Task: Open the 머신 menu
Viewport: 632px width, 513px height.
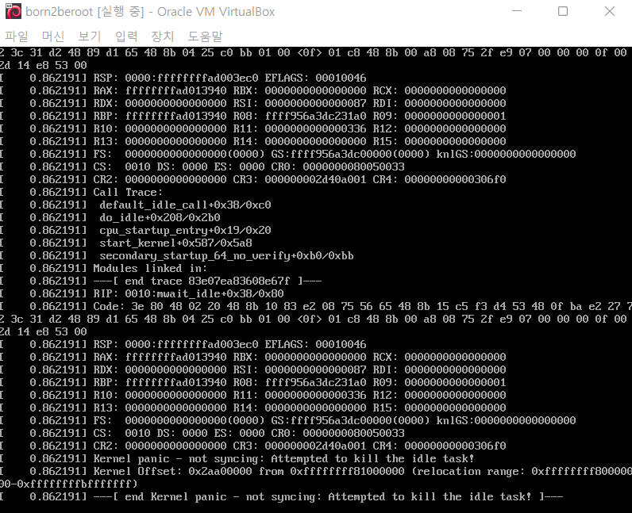Action: (x=53, y=36)
